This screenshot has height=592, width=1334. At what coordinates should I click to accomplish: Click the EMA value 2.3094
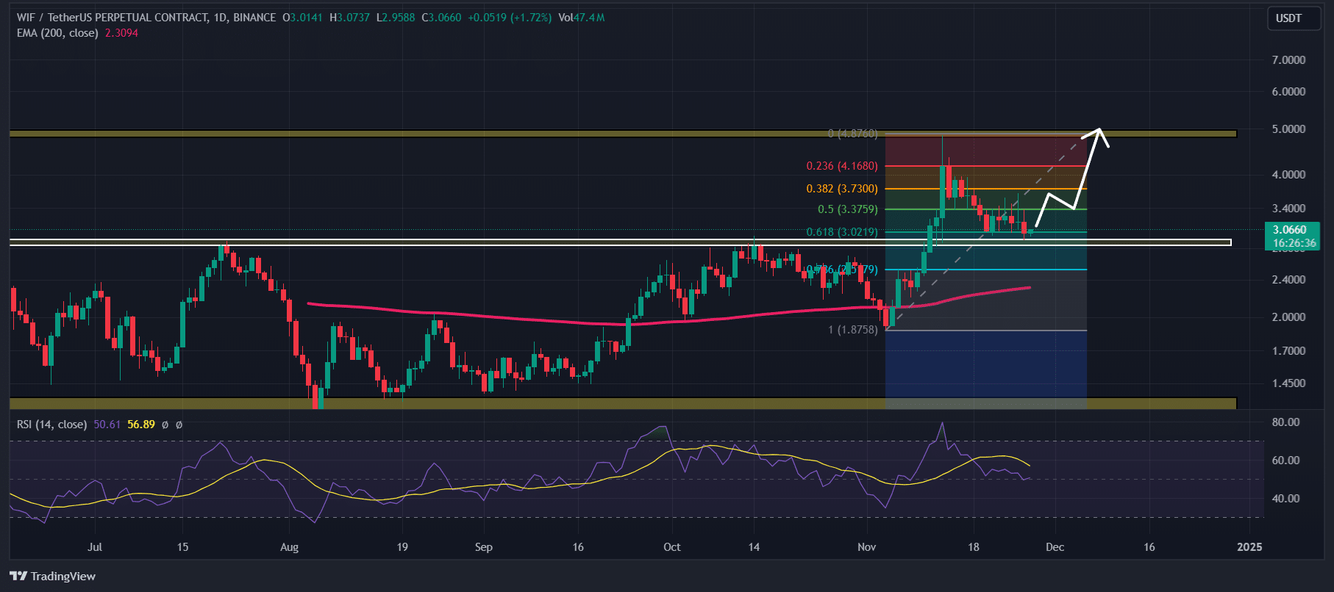[121, 33]
